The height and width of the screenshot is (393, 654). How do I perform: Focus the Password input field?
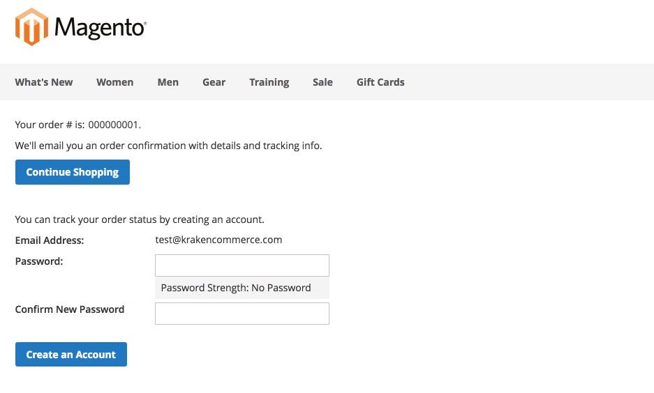[x=242, y=265]
